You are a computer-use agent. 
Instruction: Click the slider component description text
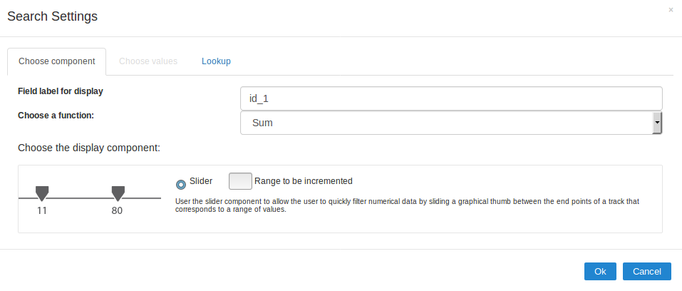click(x=406, y=205)
